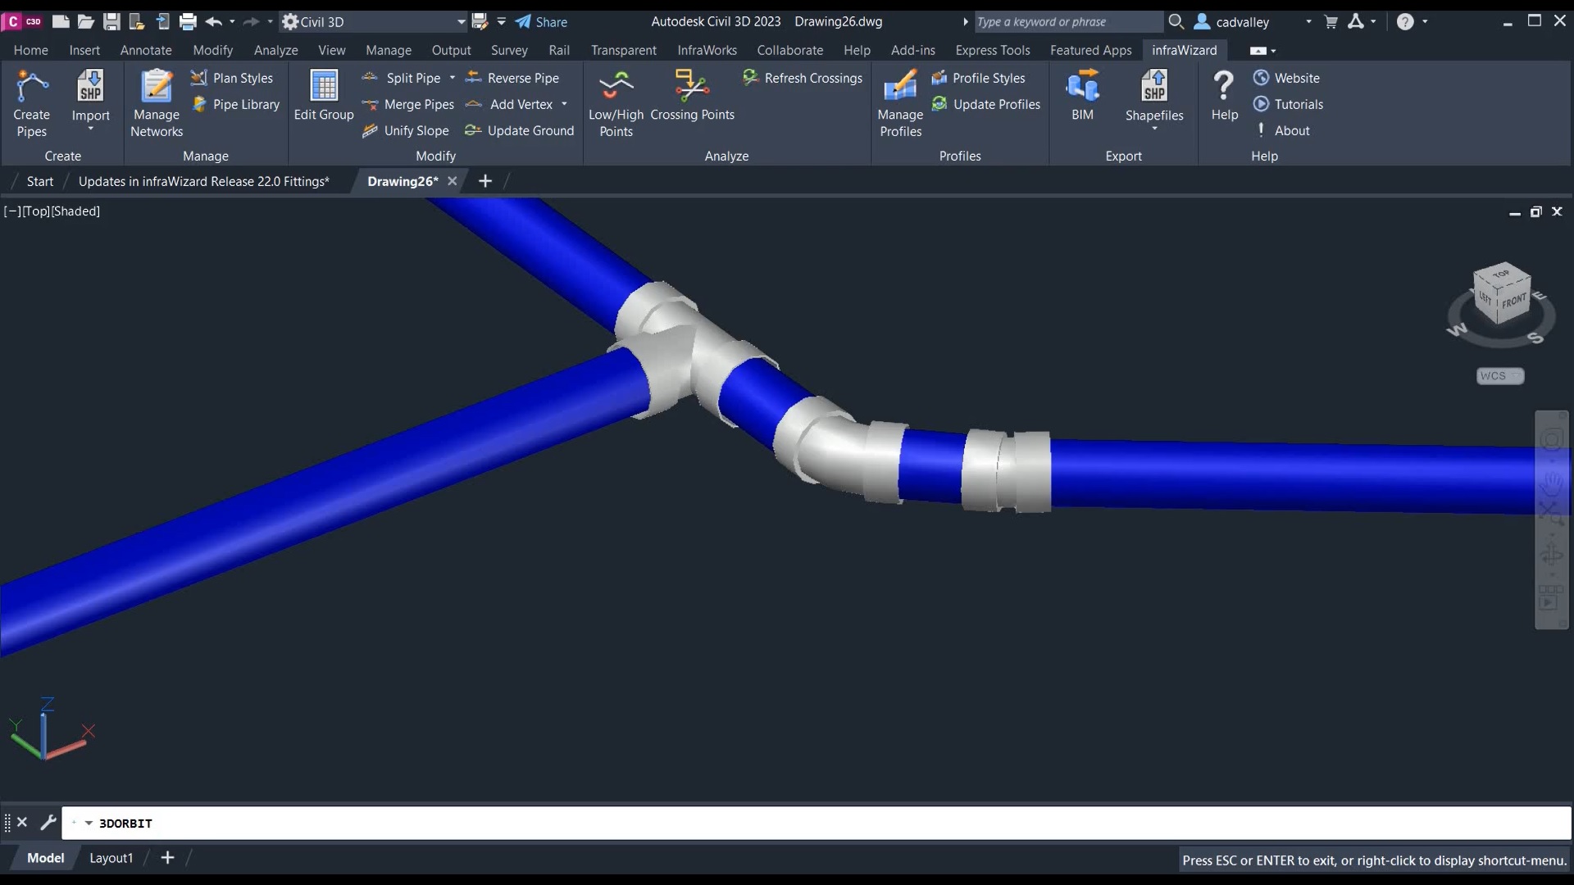1574x885 pixels.
Task: Open the Create Pipes tool
Action: click(x=31, y=102)
